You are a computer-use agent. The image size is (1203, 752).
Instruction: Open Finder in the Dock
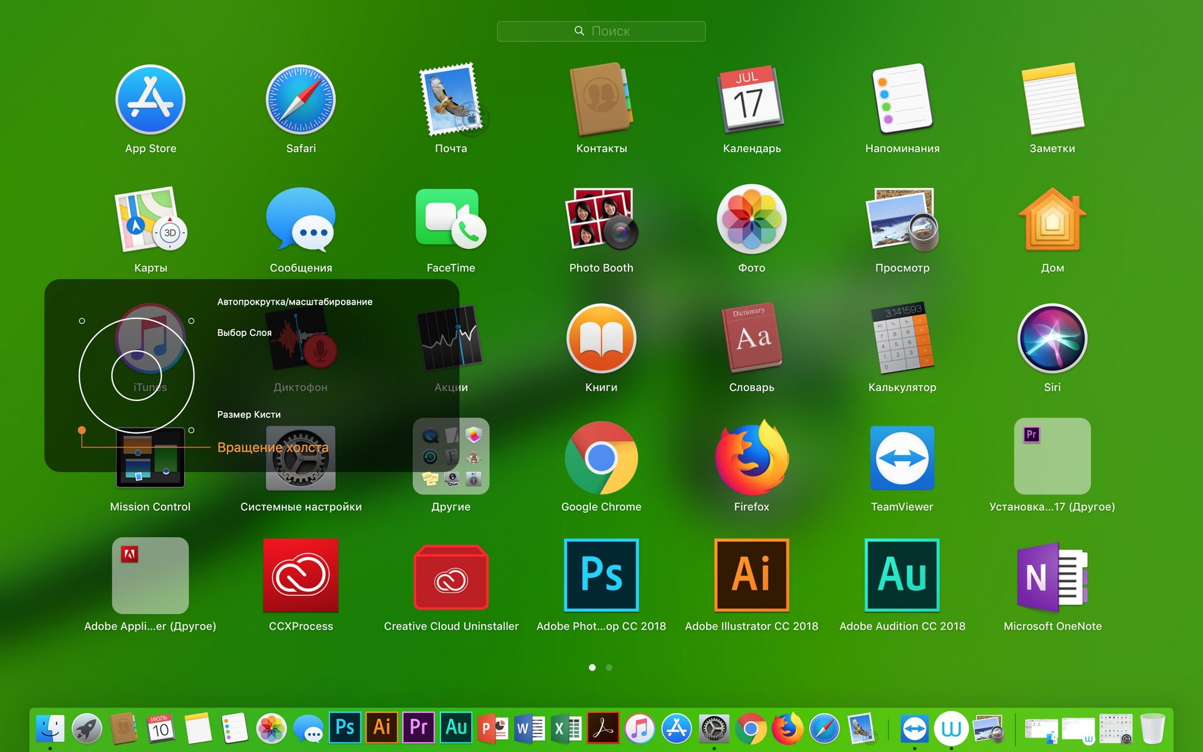(x=50, y=728)
